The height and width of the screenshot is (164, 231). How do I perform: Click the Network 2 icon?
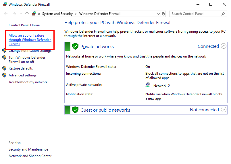click(148, 85)
